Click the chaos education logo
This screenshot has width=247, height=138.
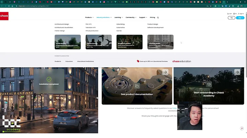click(181, 61)
